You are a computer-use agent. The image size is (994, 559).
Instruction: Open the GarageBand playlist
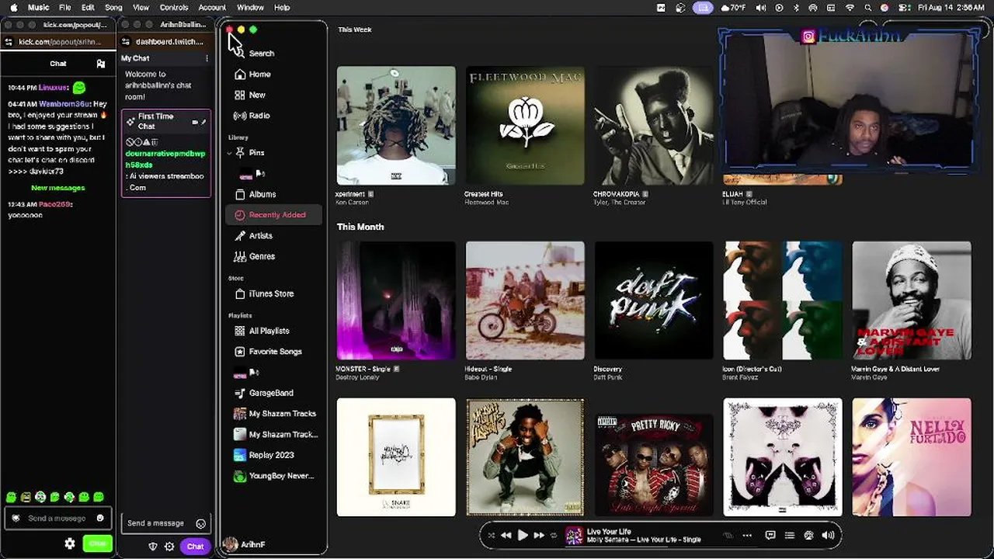274,393
